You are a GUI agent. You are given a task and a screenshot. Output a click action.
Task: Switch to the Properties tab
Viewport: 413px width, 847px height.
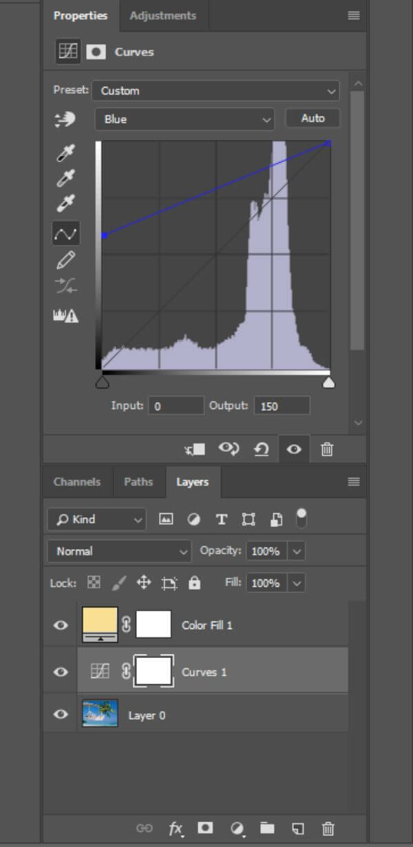pos(81,15)
